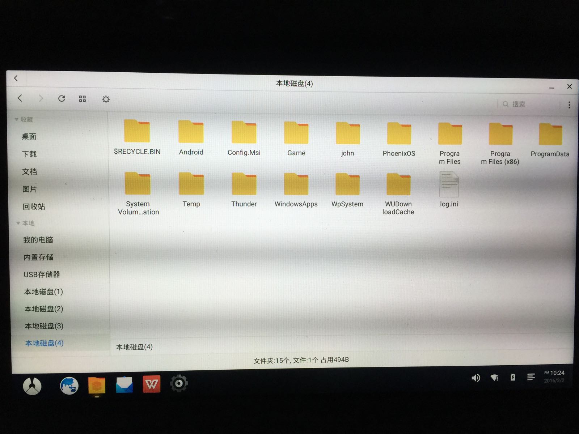Open settings via the toolbar gear icon
This screenshot has width=579, height=434.
106,99
